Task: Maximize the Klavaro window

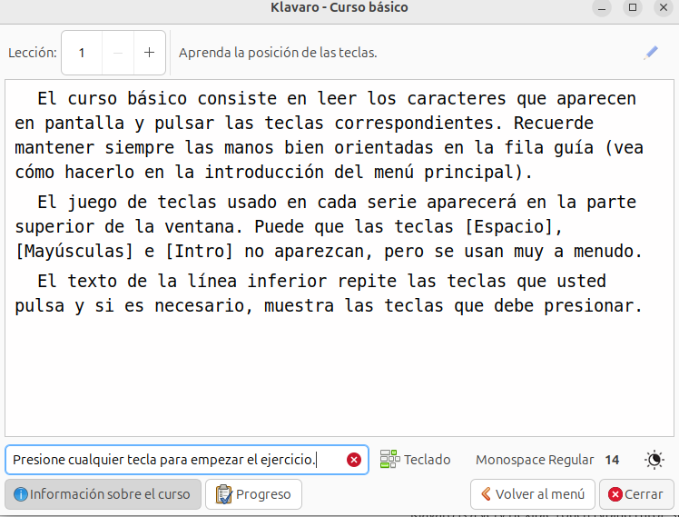Action: click(x=633, y=7)
